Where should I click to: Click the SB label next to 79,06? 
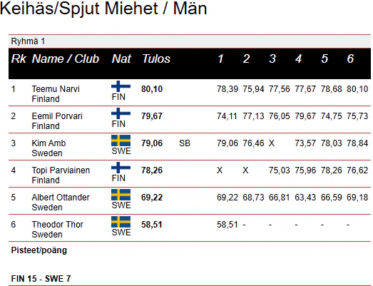[x=185, y=143]
